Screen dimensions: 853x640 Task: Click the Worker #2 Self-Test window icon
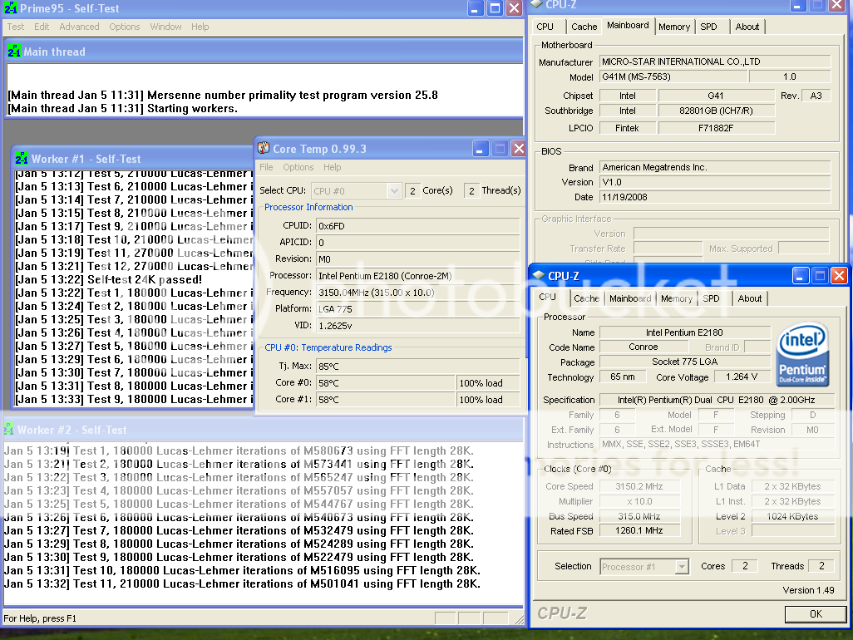[9, 430]
